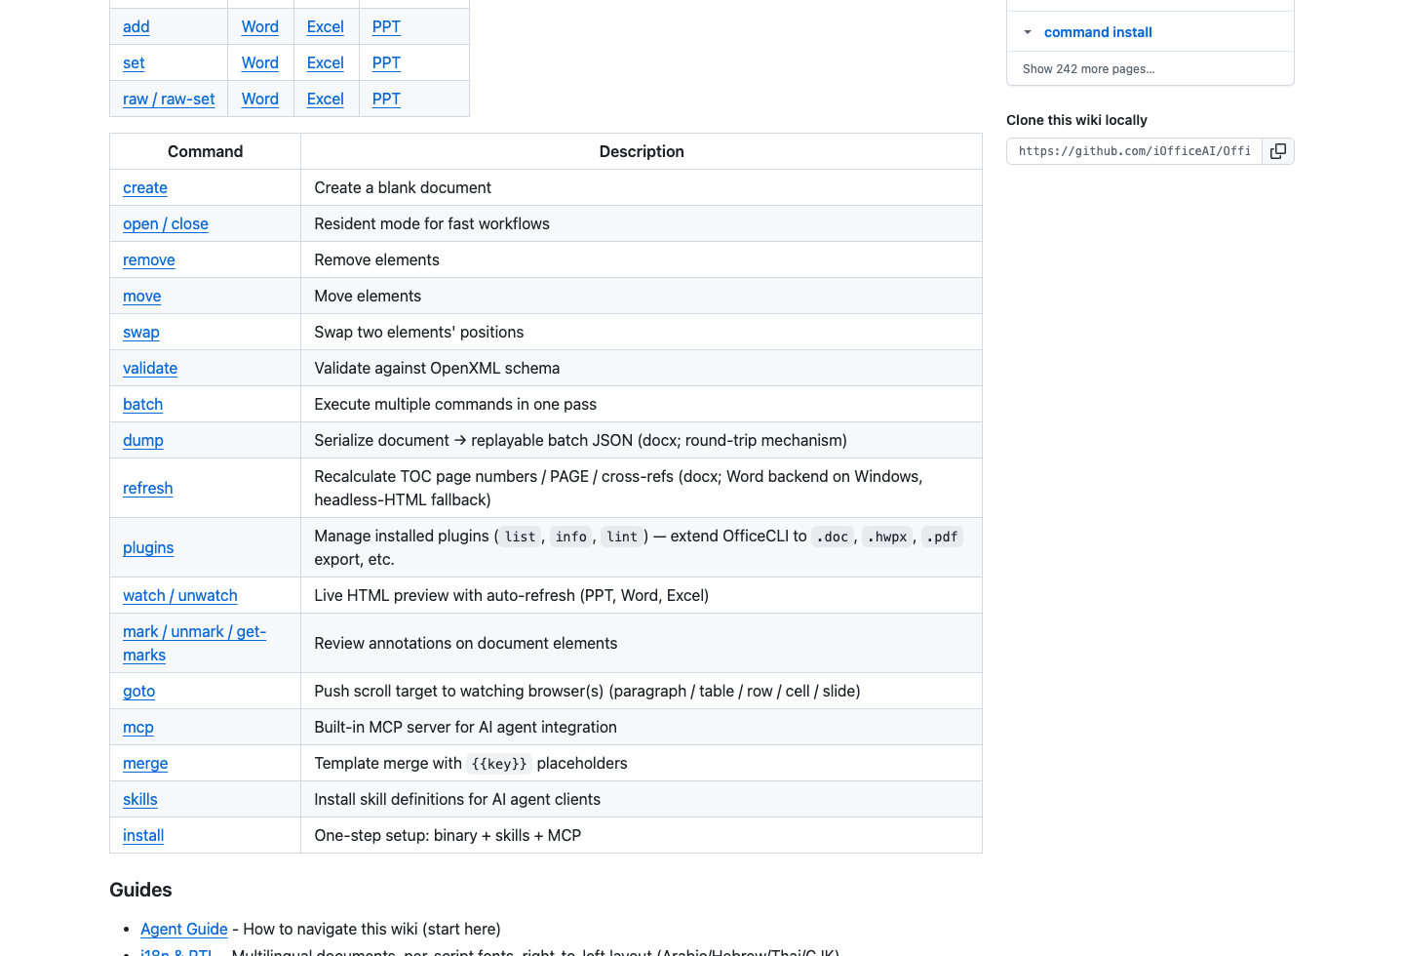Click 'Execute multiple commands in one pass'

(x=455, y=405)
